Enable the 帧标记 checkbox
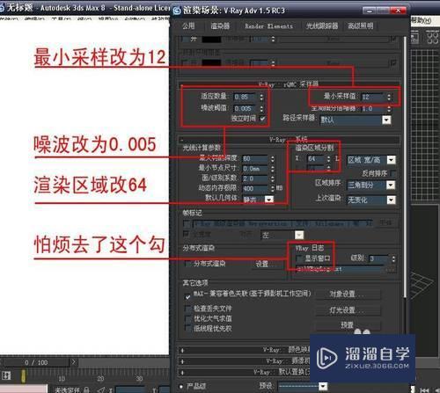Image resolution: width=440 pixels, height=393 pixels. click(187, 224)
